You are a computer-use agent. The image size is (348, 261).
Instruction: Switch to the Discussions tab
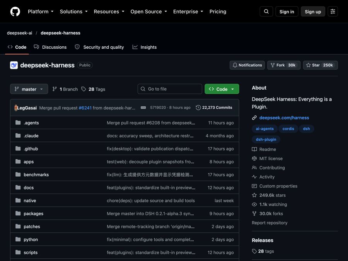click(x=50, y=47)
